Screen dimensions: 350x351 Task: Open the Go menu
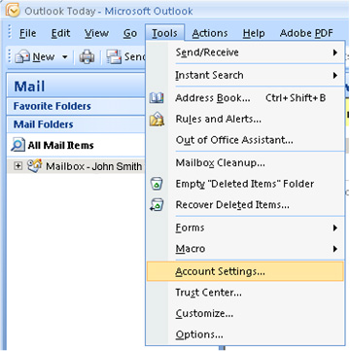pos(129,33)
